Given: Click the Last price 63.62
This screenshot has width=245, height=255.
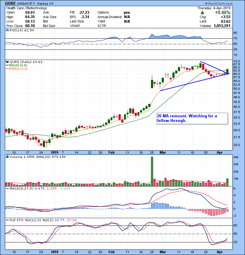Looking at the screenshot, I should [225, 21].
